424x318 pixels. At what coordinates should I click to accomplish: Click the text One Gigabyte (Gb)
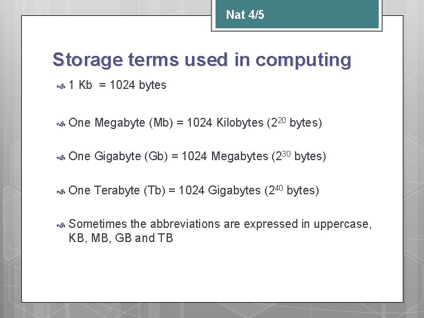pyautogui.click(x=118, y=156)
